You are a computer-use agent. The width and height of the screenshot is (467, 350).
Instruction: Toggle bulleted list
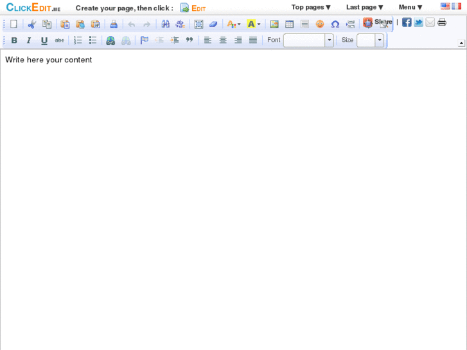(93, 40)
